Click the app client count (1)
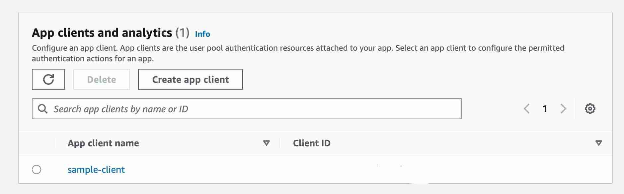The image size is (624, 194). pyautogui.click(x=182, y=33)
